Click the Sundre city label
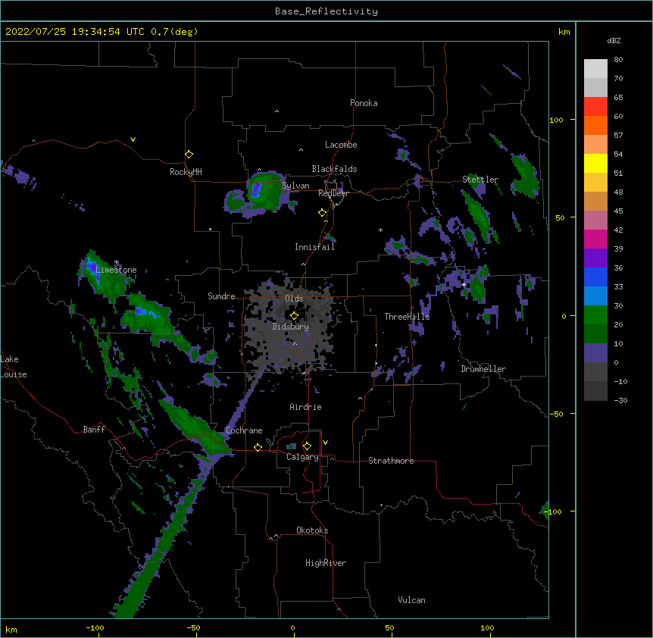The height and width of the screenshot is (638, 653). (221, 296)
